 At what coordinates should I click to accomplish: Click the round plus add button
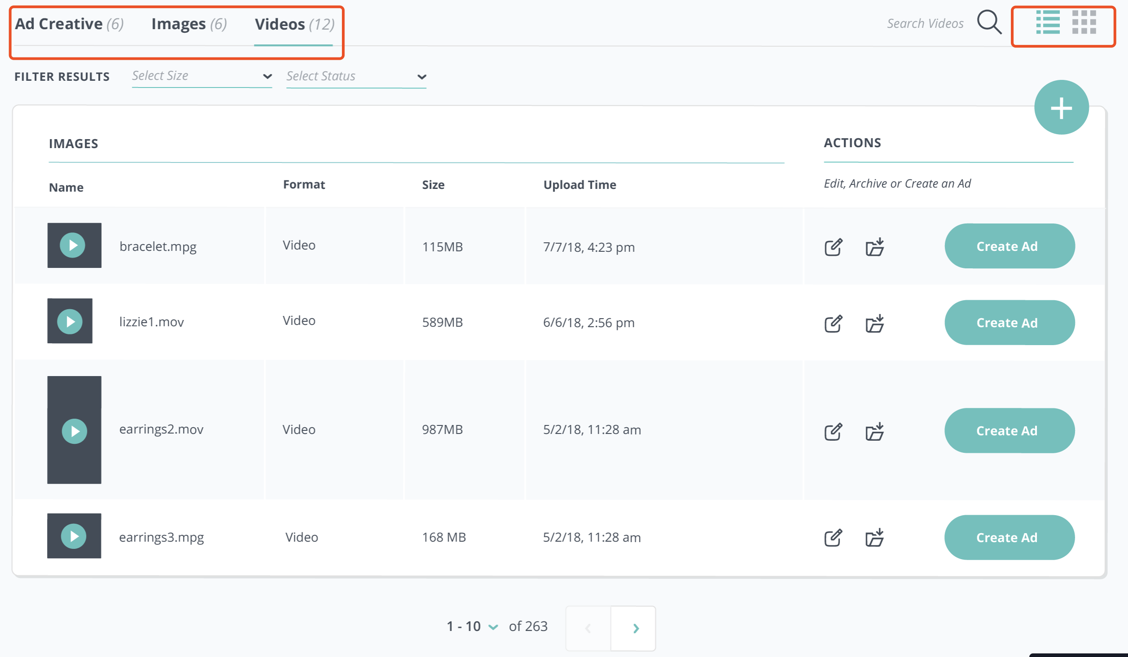1061,108
